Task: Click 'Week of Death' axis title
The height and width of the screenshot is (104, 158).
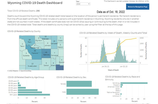Action: click(113, 70)
